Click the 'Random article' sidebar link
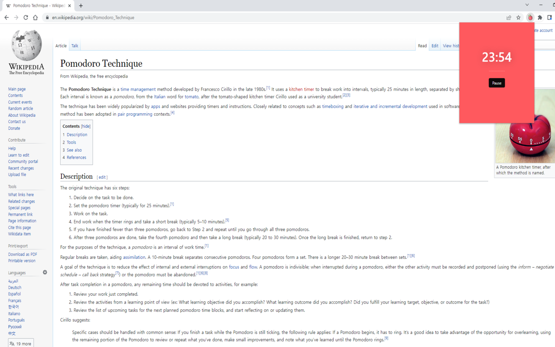The image size is (555, 347). pyautogui.click(x=20, y=108)
